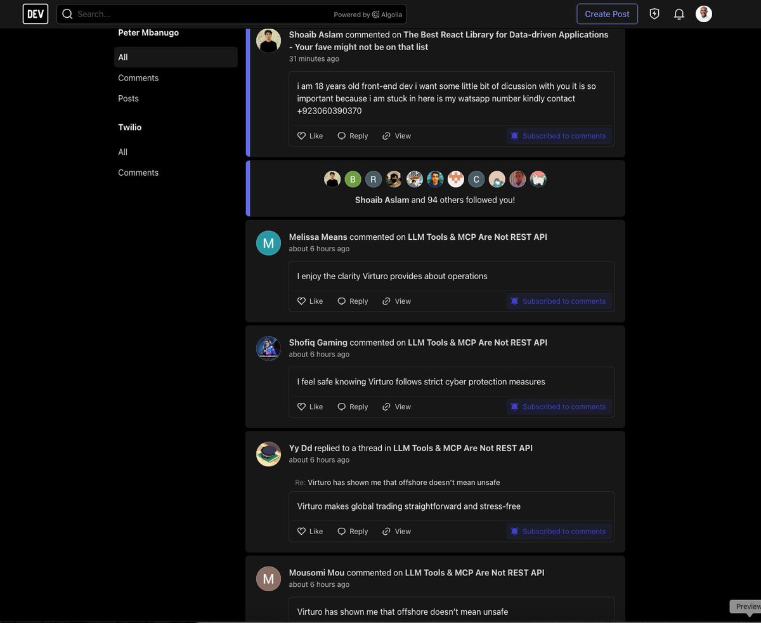
Task: Open Mousomi Mou's M avatar
Action: (x=268, y=579)
